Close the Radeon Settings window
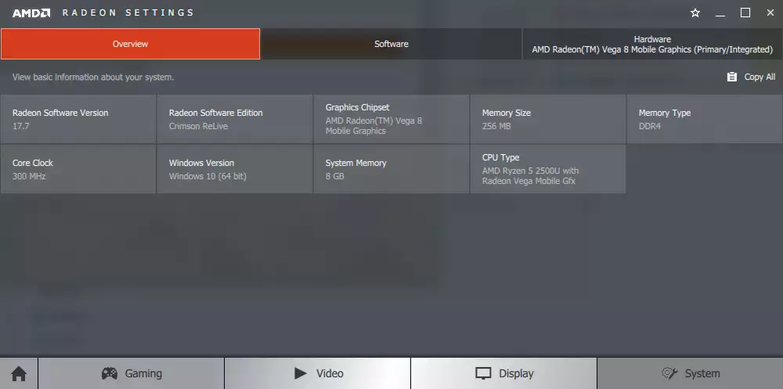The height and width of the screenshot is (389, 783). (x=770, y=13)
